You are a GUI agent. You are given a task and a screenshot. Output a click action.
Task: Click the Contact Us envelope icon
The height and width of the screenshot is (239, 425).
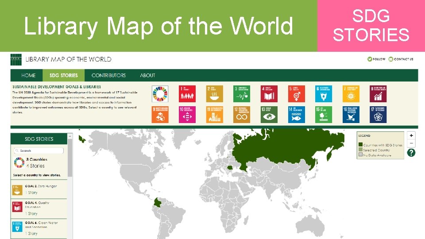390,59
